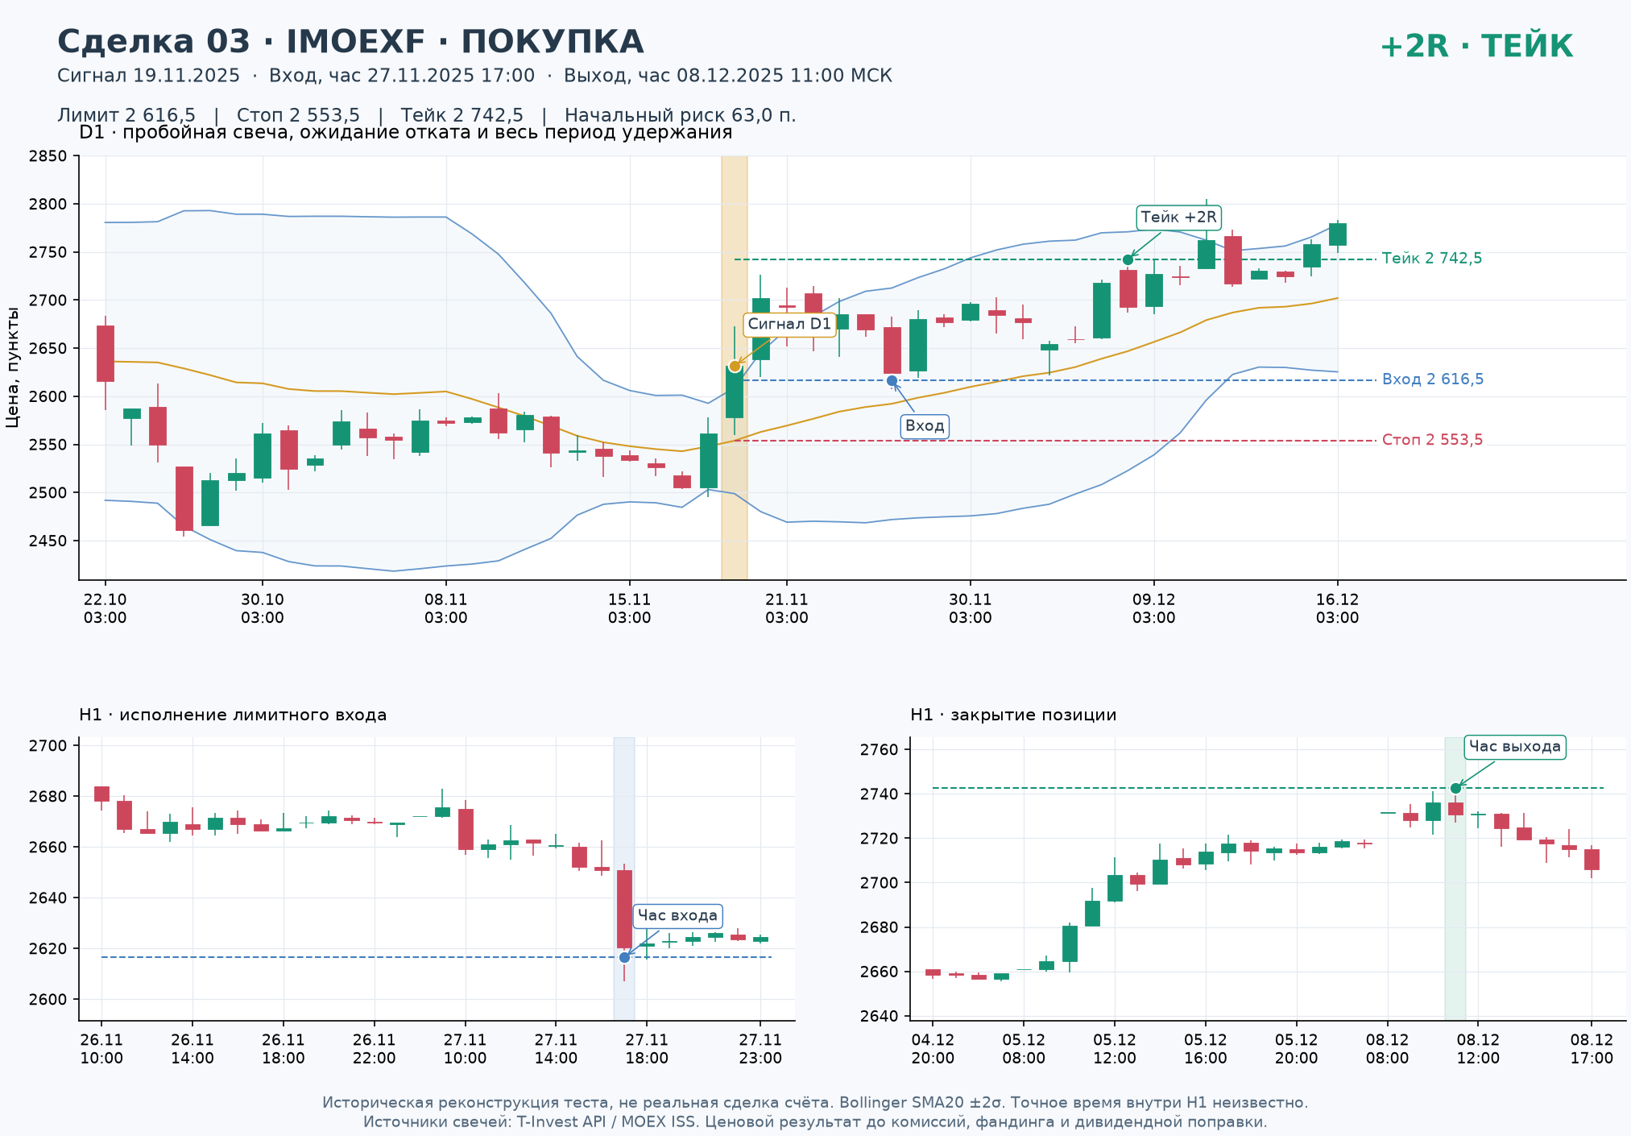1631x1136 pixels.
Task: Click the 'Сигнал D1' annotation label
Action: (789, 324)
